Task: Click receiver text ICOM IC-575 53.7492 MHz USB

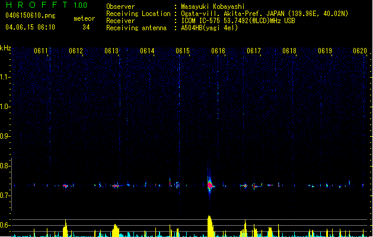Action: 238,21
